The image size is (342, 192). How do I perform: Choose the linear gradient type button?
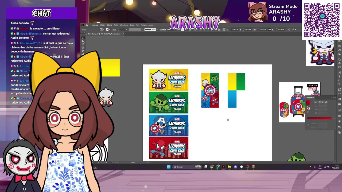click(319, 102)
